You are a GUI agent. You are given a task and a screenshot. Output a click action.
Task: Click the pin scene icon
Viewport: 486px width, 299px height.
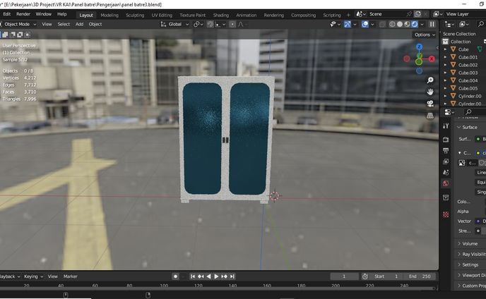[409, 14]
